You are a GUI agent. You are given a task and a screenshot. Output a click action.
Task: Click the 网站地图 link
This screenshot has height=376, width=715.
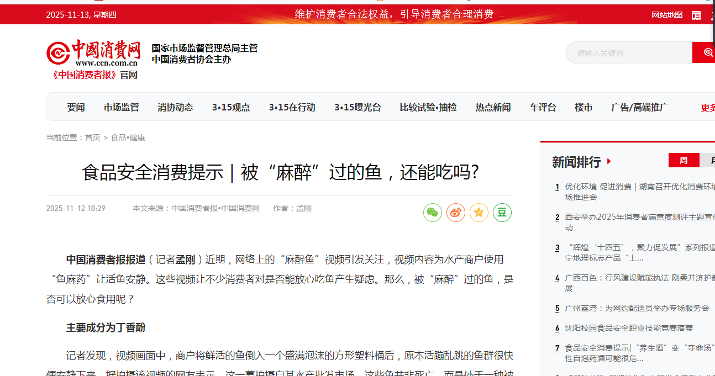667,15
